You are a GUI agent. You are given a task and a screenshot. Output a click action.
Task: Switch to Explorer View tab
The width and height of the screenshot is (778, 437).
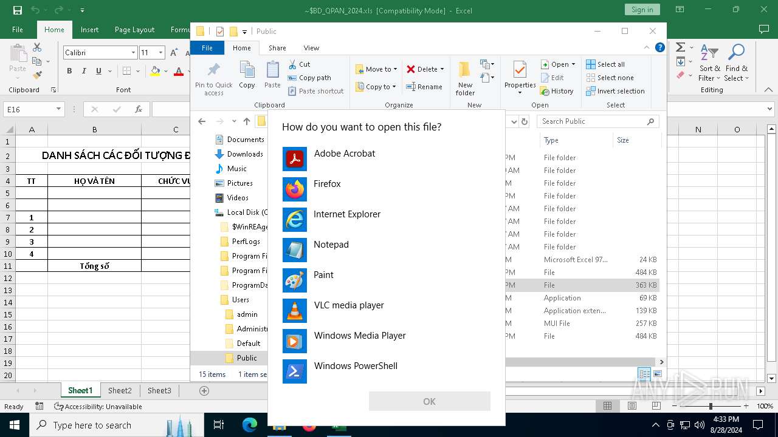pyautogui.click(x=311, y=48)
